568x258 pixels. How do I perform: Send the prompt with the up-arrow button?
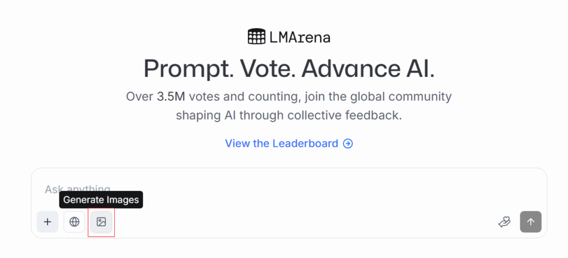pos(531,222)
